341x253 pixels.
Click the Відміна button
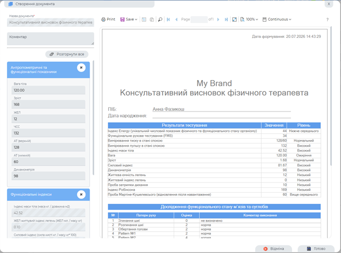pos(273,249)
